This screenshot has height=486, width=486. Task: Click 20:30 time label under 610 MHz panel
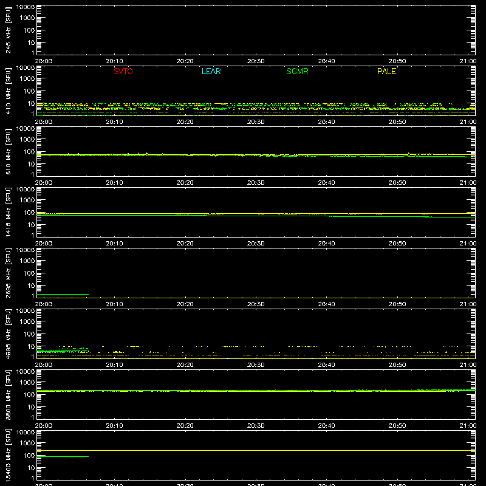pos(256,183)
